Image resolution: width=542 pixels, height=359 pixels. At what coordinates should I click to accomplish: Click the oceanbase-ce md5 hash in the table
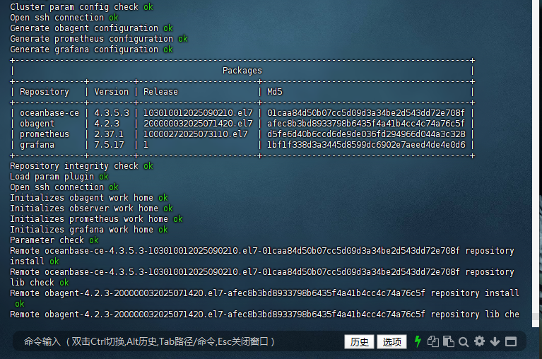point(366,113)
